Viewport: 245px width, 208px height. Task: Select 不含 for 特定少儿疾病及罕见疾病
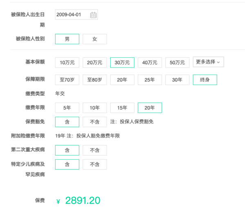[x=95, y=165]
